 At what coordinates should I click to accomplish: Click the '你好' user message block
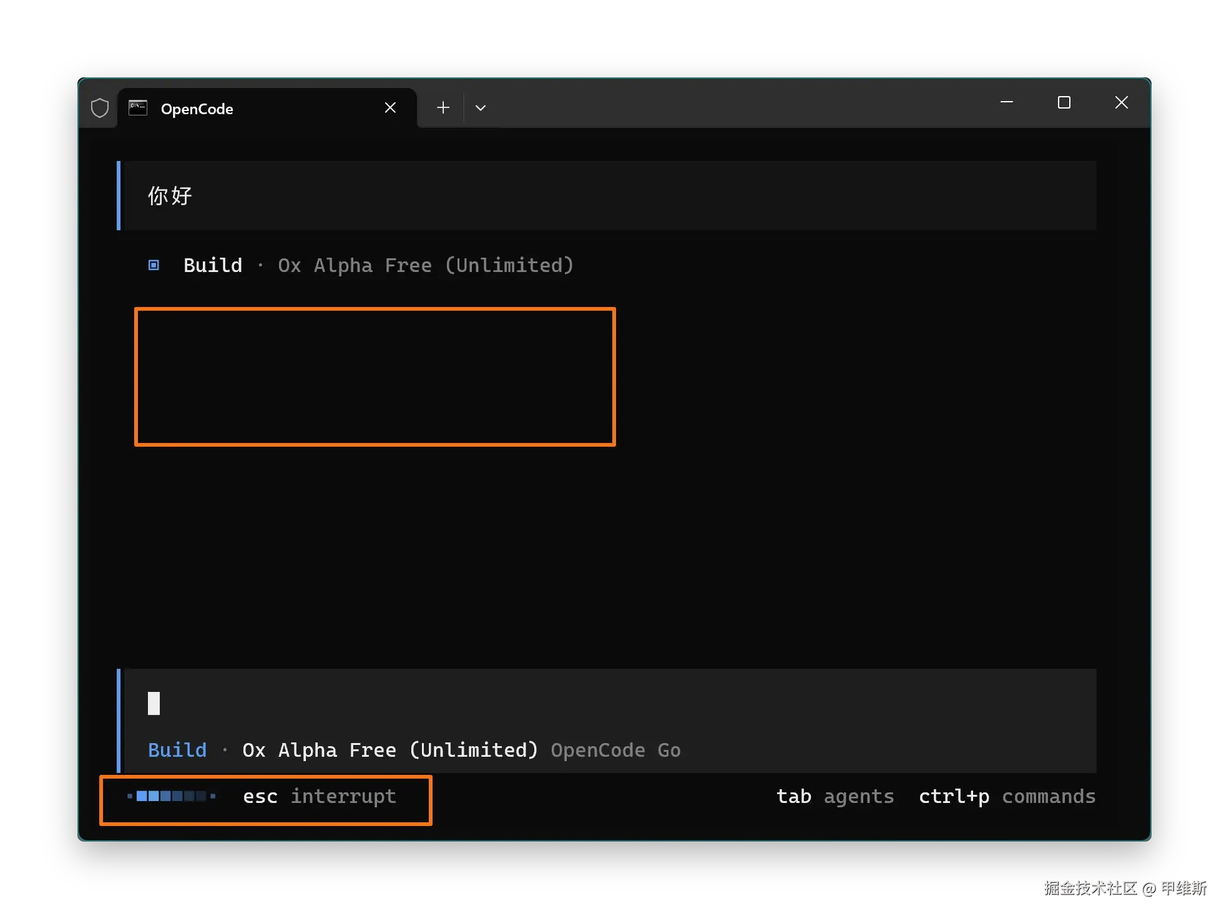coord(607,195)
